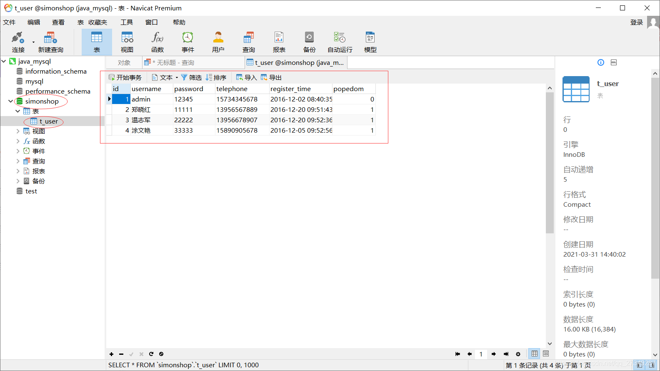Open the Edit menu
Viewport: 660px width, 371px height.
34,22
